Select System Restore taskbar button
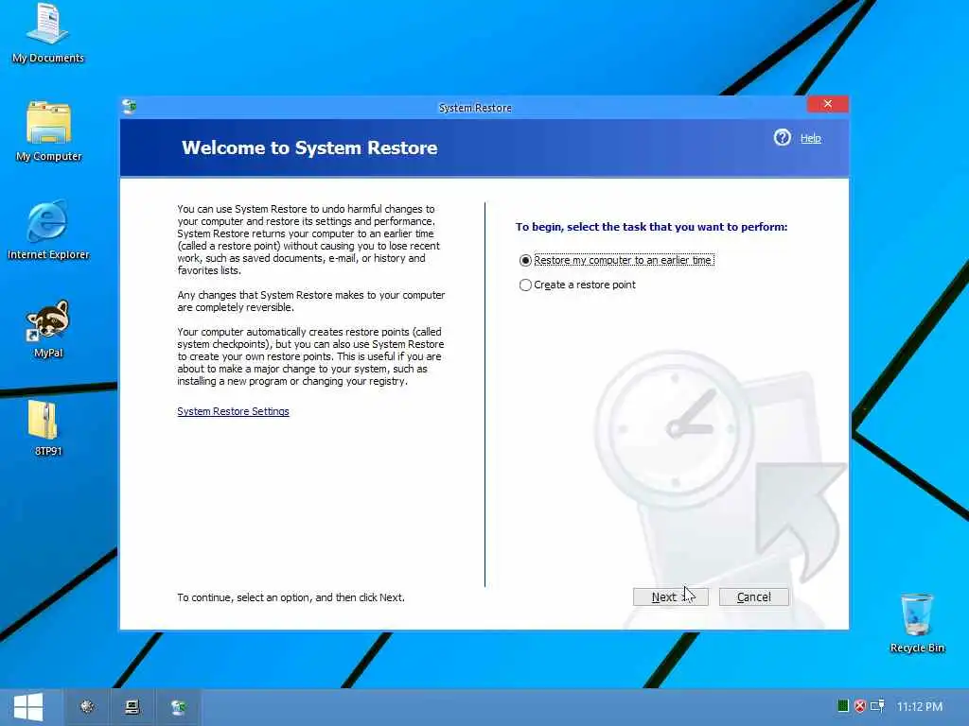The image size is (969, 726). tap(178, 707)
